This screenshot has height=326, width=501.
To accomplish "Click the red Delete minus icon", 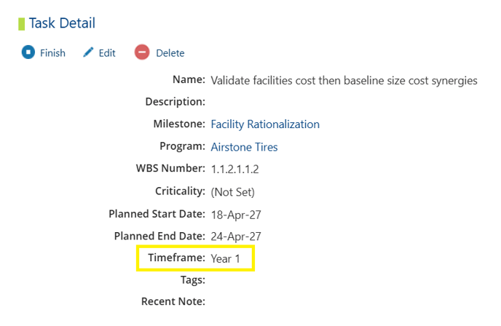I will point(142,52).
